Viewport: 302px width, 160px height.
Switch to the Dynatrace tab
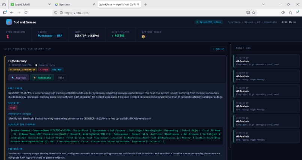75,4
